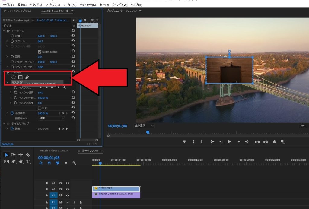Image resolution: width=309 pixels, height=209 pixels.
Task: Open the 全体表示 zoom dropdown
Action: click(x=144, y=125)
